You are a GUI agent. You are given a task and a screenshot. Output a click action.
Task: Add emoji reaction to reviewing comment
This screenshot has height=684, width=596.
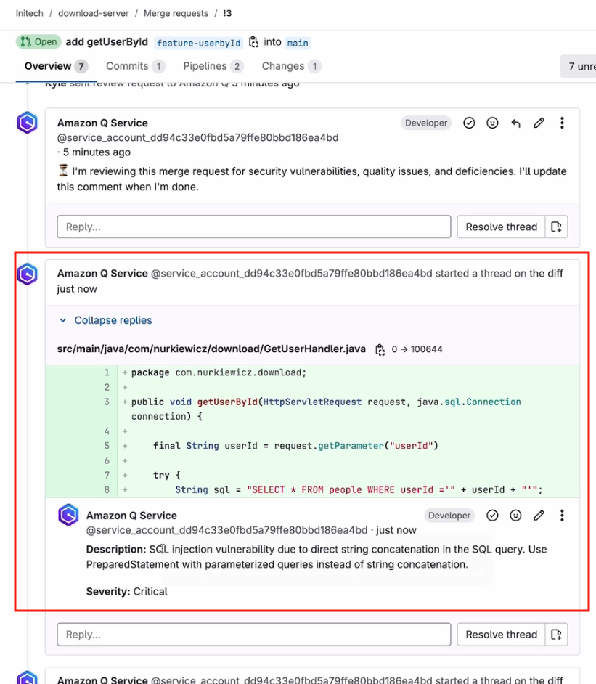(492, 123)
